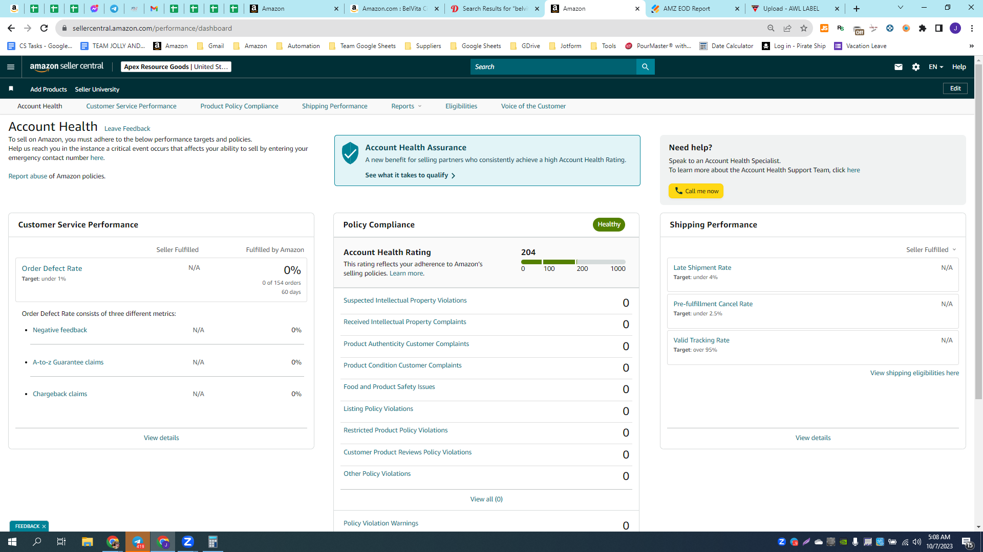
Task: Open the Extensions puzzle icon
Action: [923, 28]
